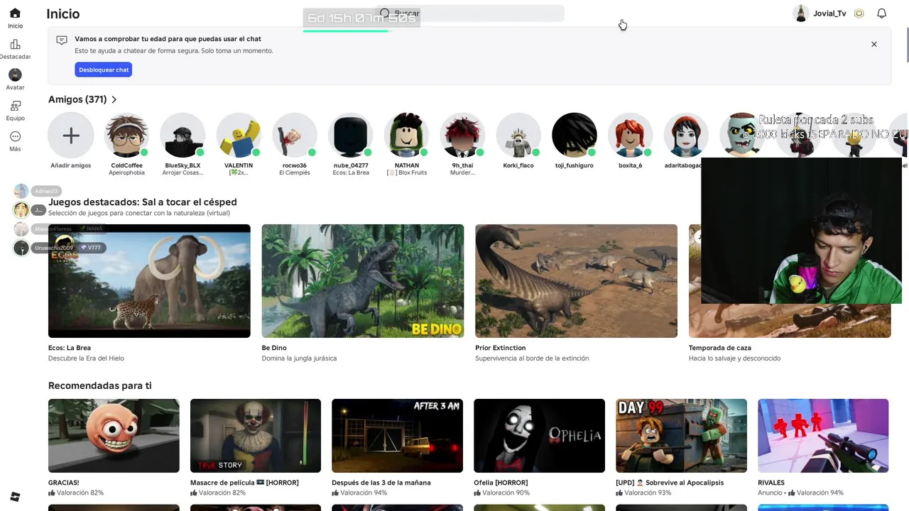Open the Prior Extinction game thumbnail
The width and height of the screenshot is (909, 511).
point(576,281)
